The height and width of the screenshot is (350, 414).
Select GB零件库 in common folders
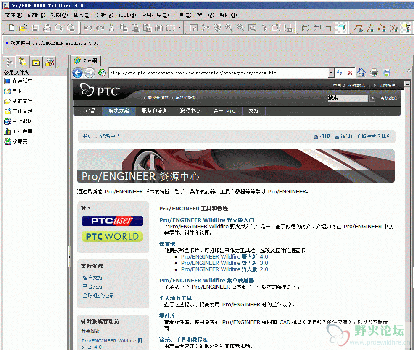tap(18, 131)
